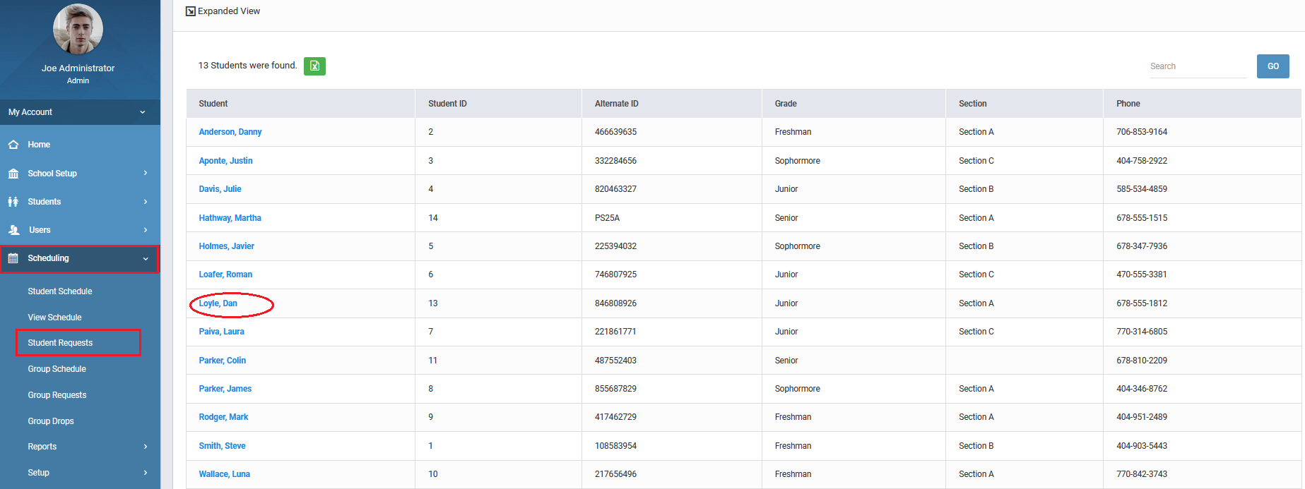Select the Scheduling menu item
This screenshot has width=1305, height=489.
pos(48,258)
